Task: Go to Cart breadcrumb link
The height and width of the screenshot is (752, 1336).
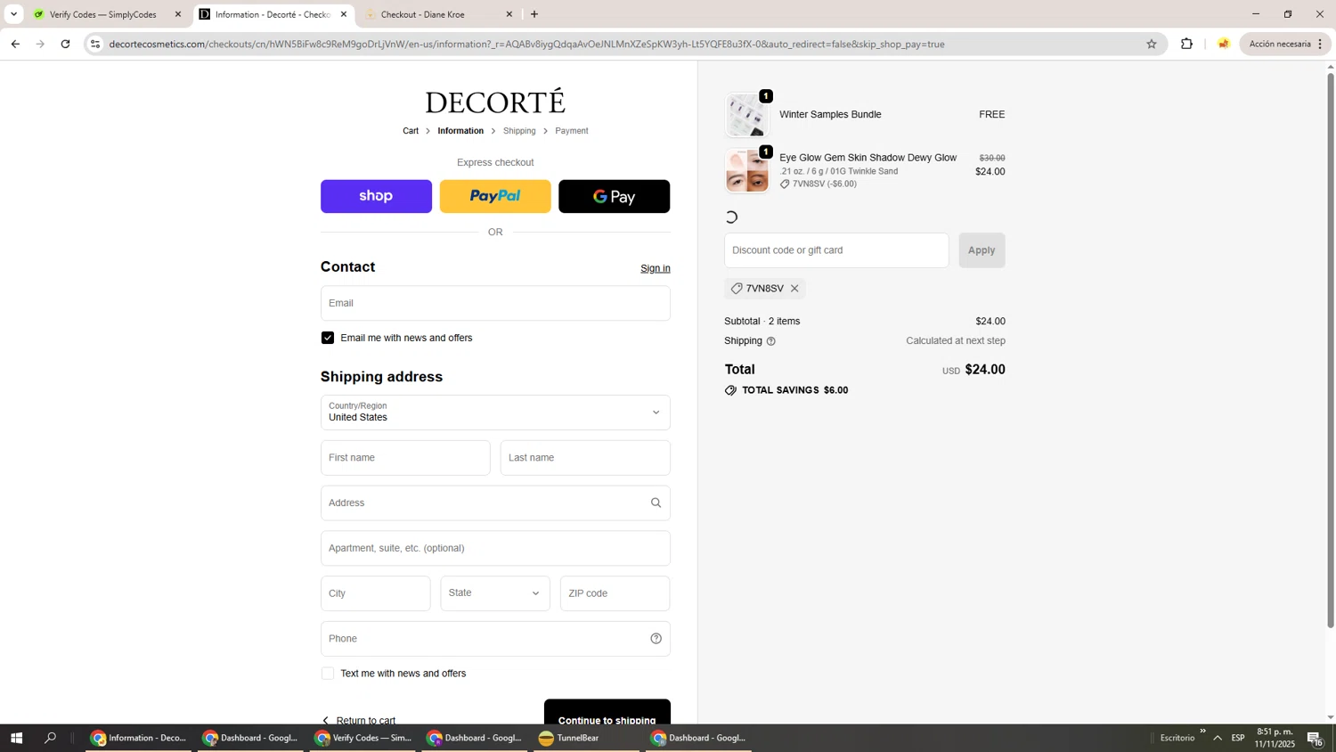Action: [411, 131]
